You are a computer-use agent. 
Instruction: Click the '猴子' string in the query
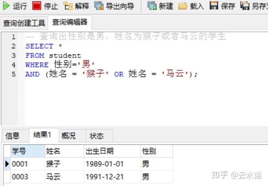click(95, 74)
